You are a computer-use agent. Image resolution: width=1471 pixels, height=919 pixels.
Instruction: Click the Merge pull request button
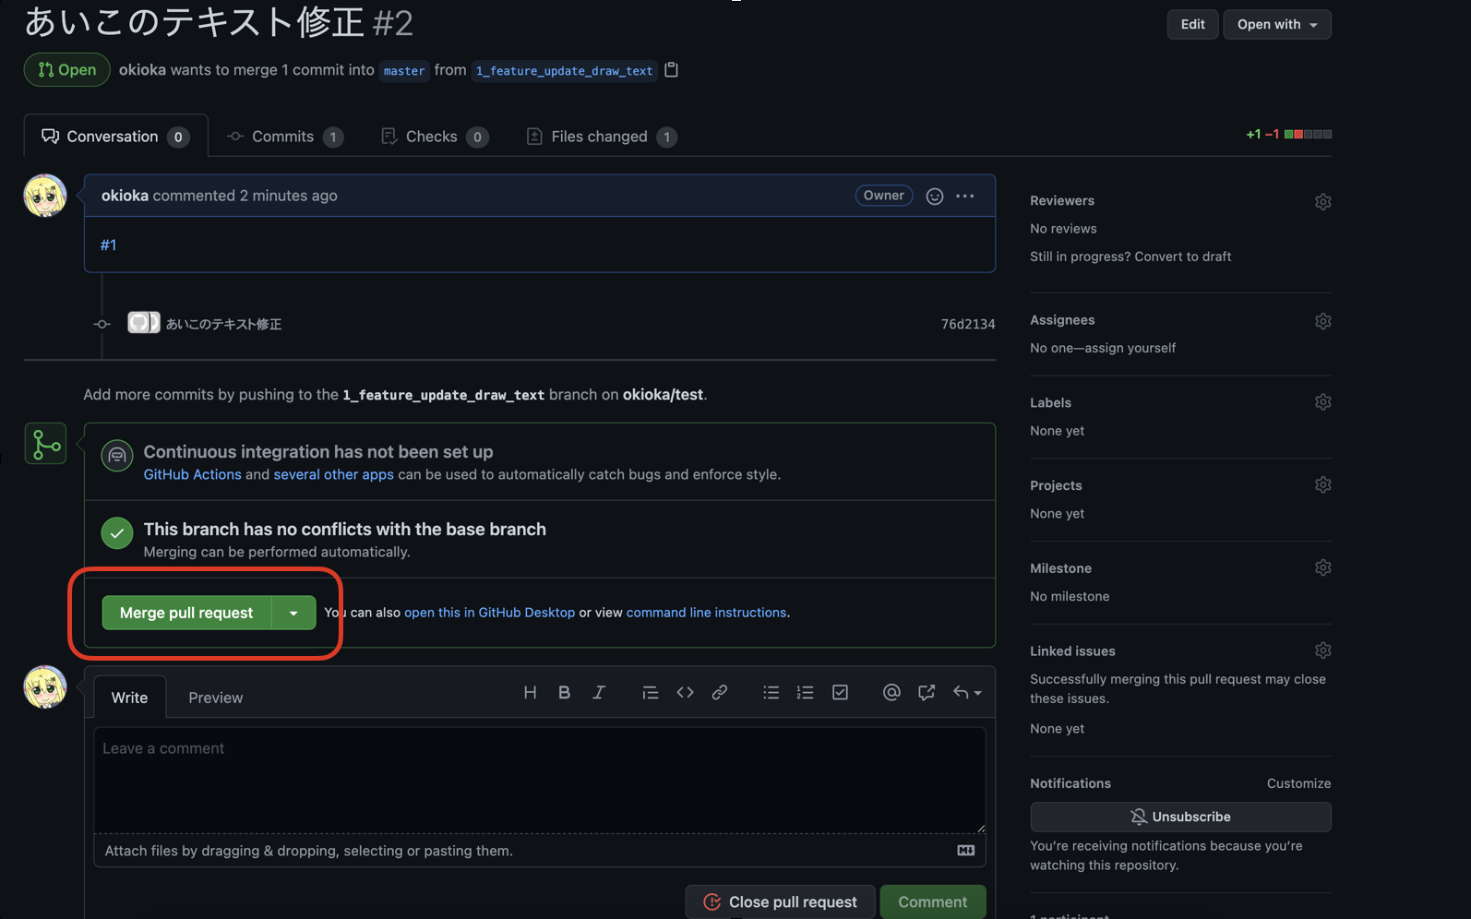pos(186,613)
